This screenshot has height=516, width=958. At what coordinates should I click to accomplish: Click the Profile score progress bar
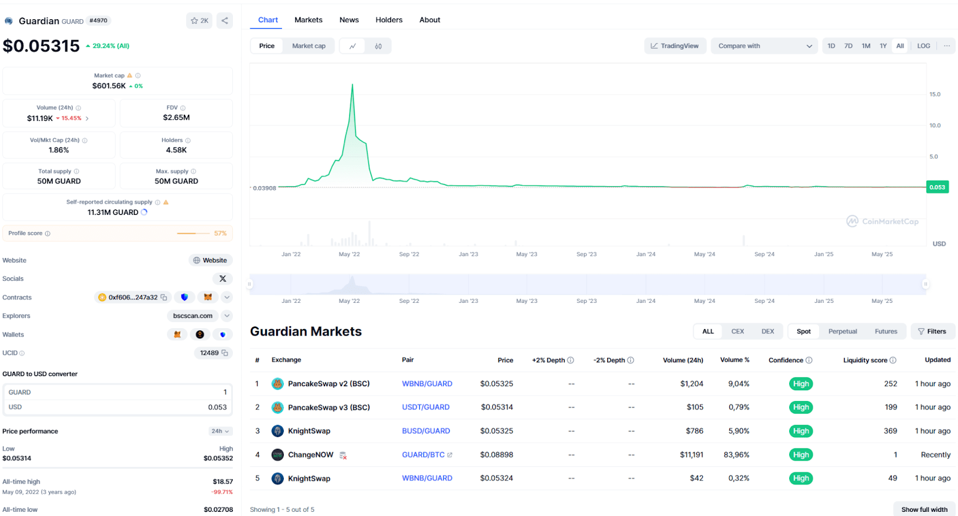pyautogui.click(x=195, y=233)
